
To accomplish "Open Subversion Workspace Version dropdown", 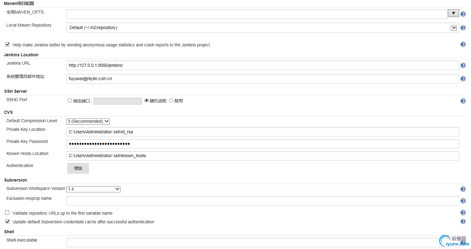I will point(93,189).
